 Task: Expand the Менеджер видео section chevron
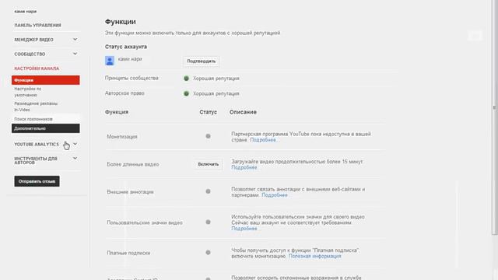75,40
